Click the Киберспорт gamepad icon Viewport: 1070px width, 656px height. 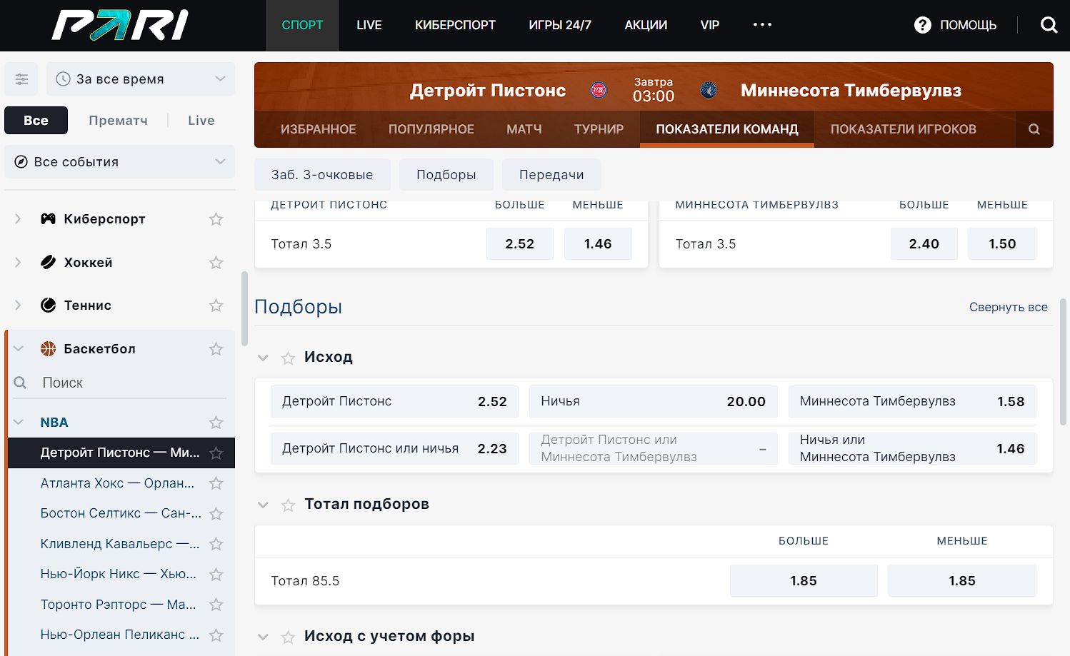click(48, 219)
